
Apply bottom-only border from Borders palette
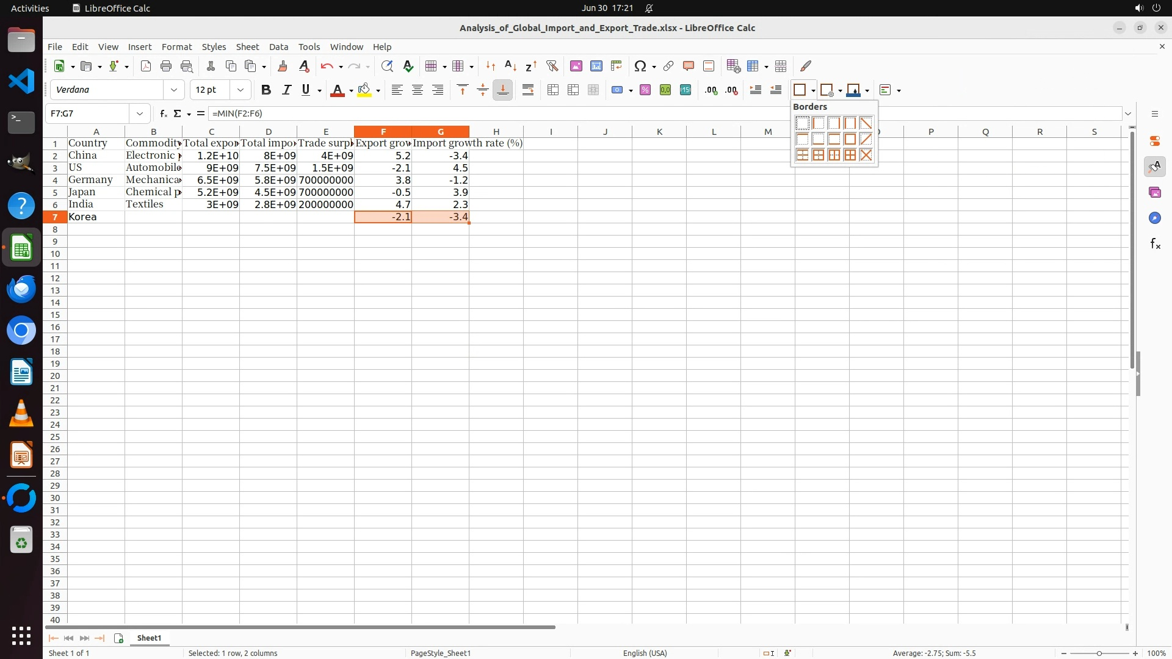[x=818, y=139]
